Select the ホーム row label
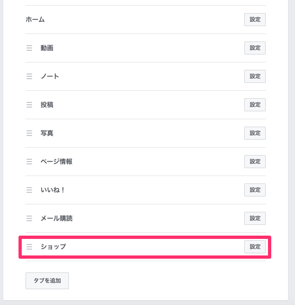This screenshot has width=295, height=305. click(x=35, y=20)
